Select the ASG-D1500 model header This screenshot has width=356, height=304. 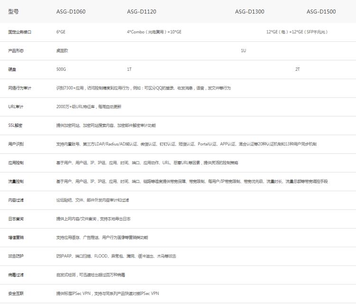pos(321,11)
